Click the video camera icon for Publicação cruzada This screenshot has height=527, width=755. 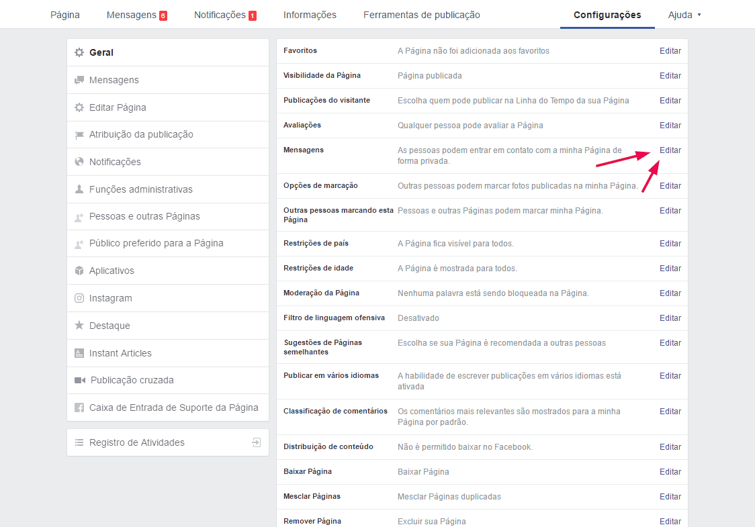80,380
